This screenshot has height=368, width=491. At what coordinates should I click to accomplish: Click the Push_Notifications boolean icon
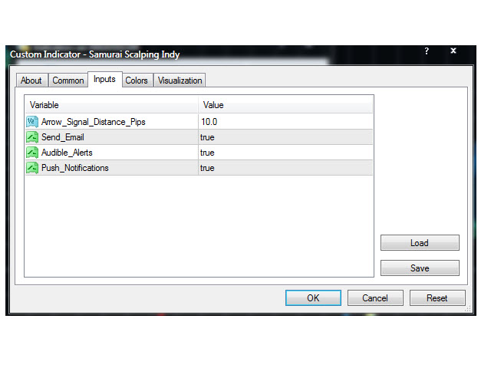[x=32, y=168]
